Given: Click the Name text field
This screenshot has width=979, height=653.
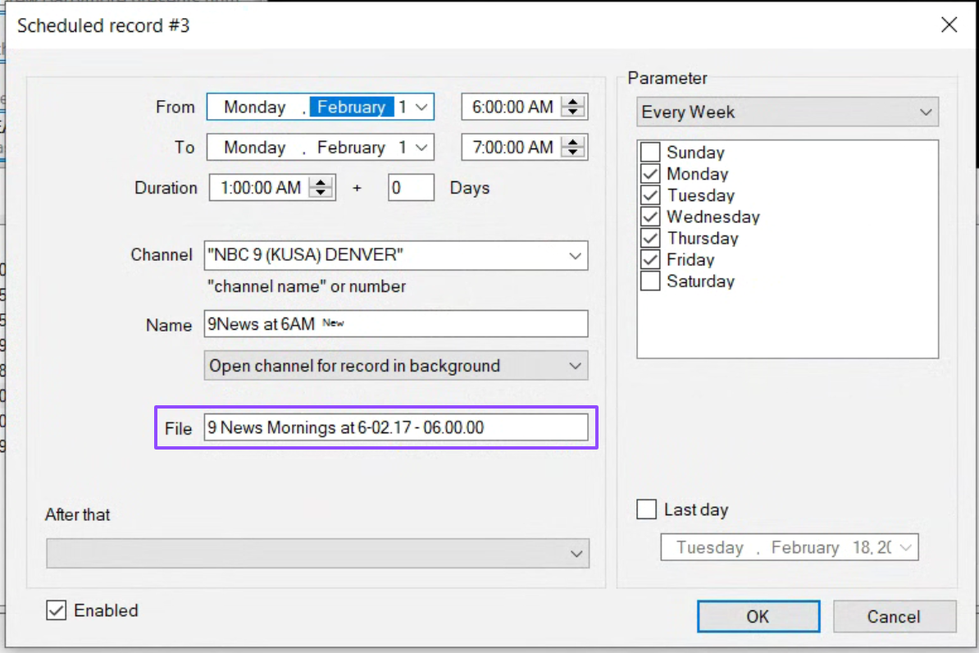Looking at the screenshot, I should 395,324.
